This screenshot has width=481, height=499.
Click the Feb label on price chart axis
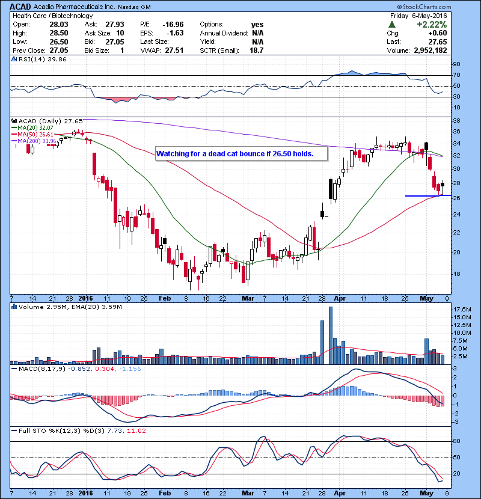[165, 298]
